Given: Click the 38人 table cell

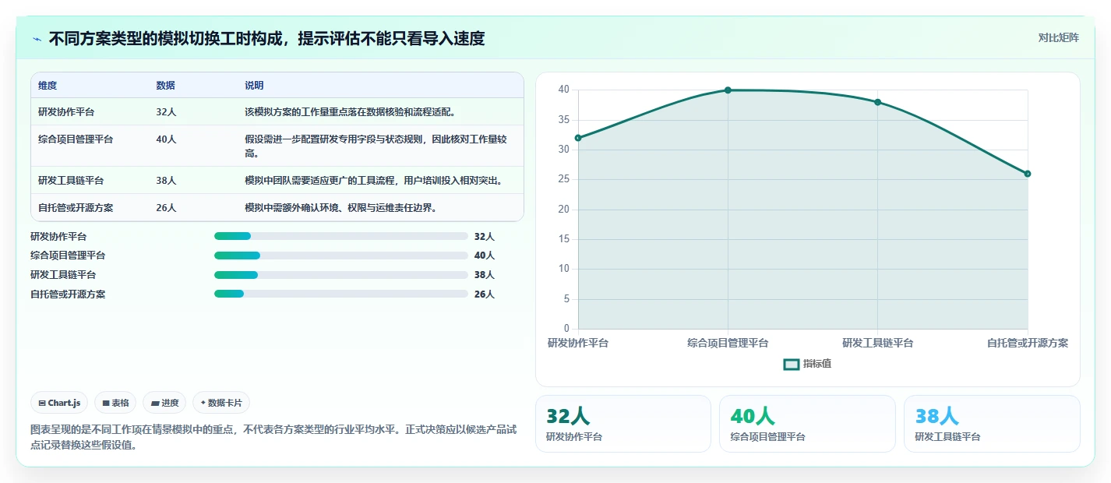Looking at the screenshot, I should [166, 181].
